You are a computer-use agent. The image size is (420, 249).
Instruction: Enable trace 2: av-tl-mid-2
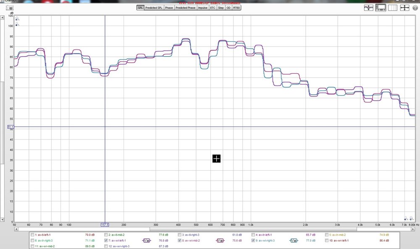(106, 235)
